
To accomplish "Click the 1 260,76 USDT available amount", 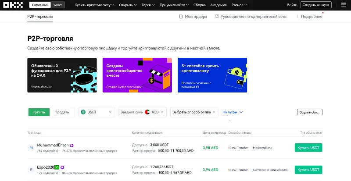I will (161, 167).
